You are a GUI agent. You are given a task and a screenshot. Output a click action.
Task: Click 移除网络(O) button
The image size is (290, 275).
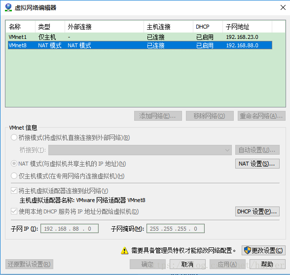(210, 116)
